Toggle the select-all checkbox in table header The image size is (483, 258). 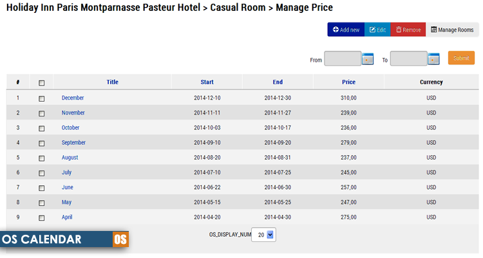click(x=42, y=83)
